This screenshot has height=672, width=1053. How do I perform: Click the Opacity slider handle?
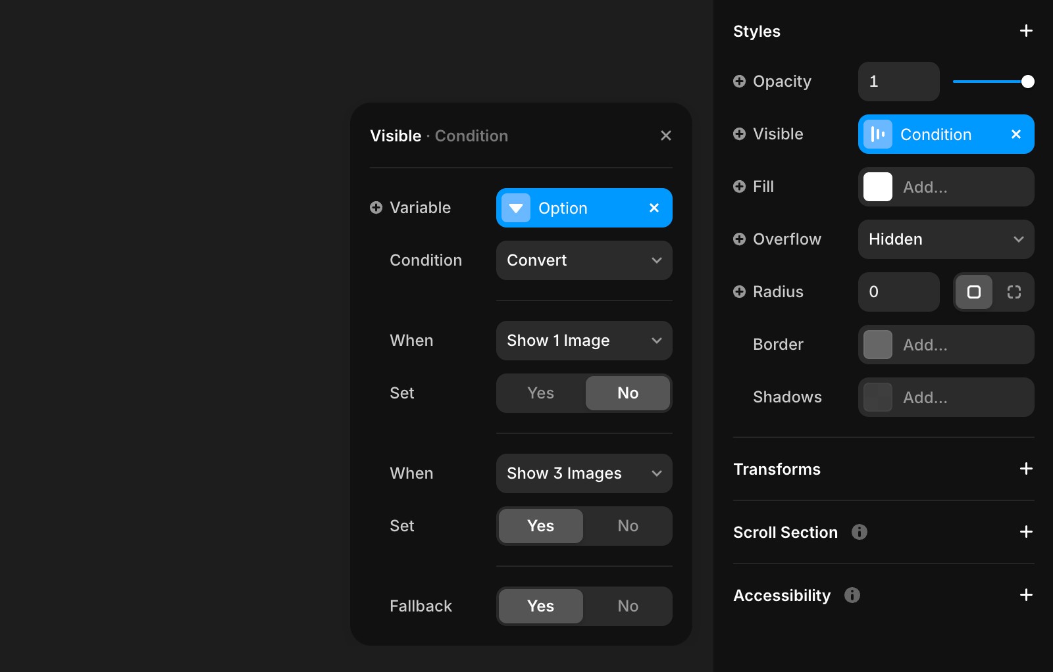(x=1027, y=82)
